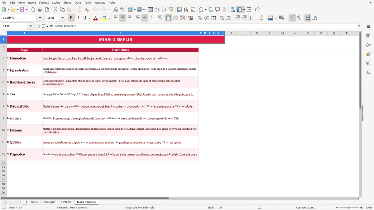Screen dimensions: 374x210
Task: Expand the Background Color dropdown arrow
Action: pyautogui.click(x=109, y=18)
